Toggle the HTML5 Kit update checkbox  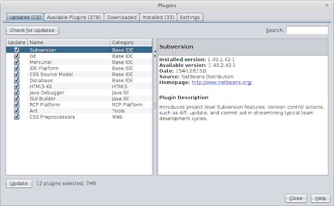[x=17, y=86]
